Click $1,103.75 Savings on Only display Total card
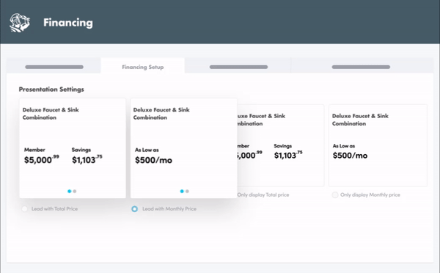The height and width of the screenshot is (273, 440). 288,155
